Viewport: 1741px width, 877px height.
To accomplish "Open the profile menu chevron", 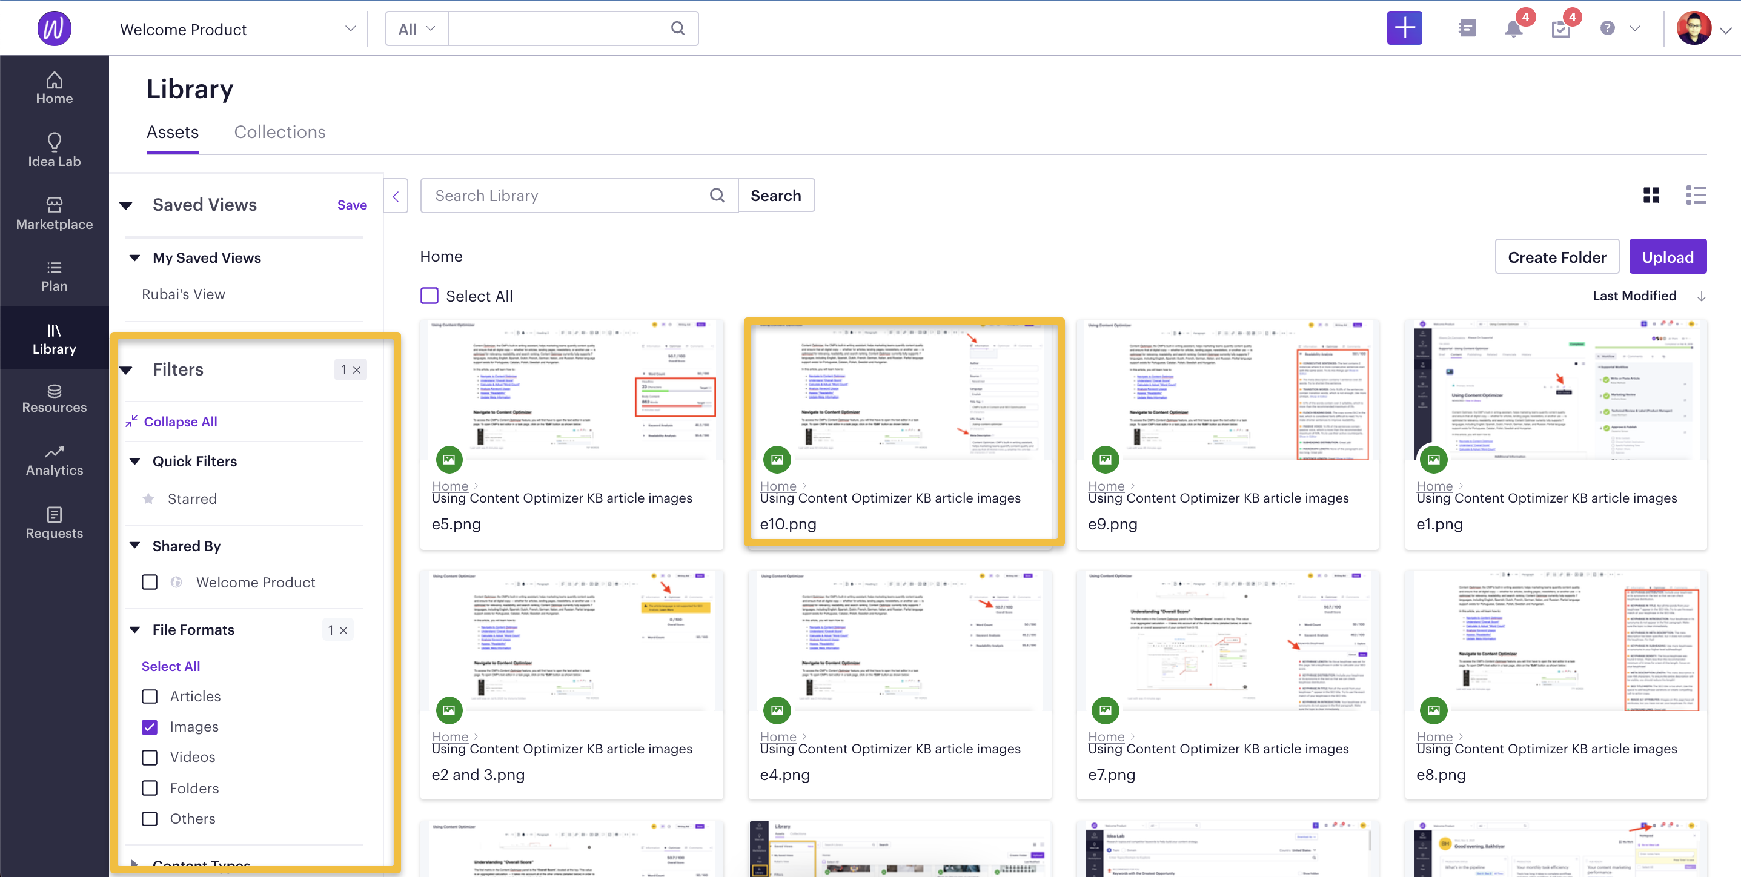I will tap(1725, 30).
